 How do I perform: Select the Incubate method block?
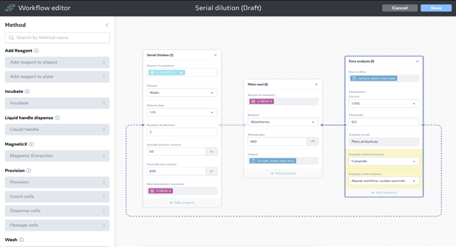[57, 103]
